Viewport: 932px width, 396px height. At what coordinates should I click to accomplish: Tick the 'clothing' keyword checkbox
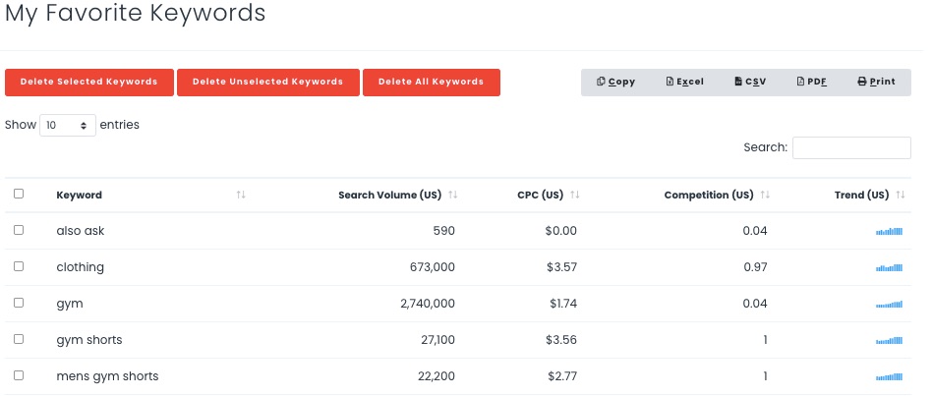click(19, 266)
